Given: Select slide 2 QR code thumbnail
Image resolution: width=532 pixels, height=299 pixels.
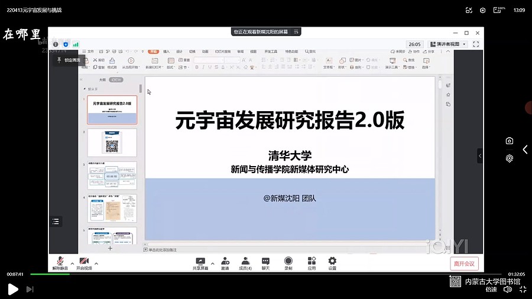Looking at the screenshot, I should [112, 142].
